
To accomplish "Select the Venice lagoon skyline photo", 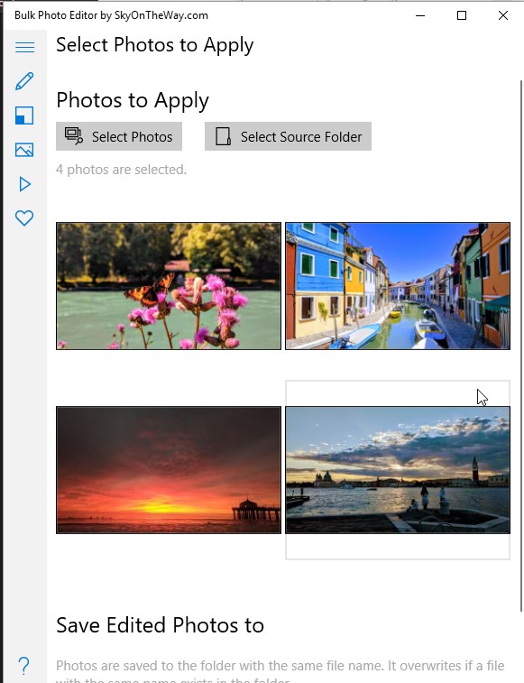I will (398, 470).
